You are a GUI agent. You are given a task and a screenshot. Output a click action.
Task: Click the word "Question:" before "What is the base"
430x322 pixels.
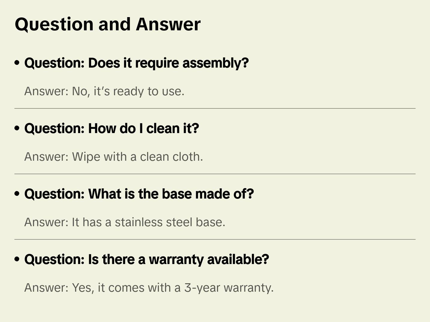click(54, 194)
